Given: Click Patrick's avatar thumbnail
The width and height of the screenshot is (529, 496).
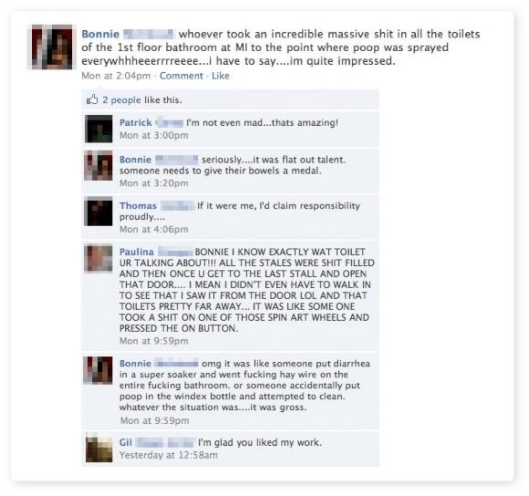Looking at the screenshot, I should [99, 129].
